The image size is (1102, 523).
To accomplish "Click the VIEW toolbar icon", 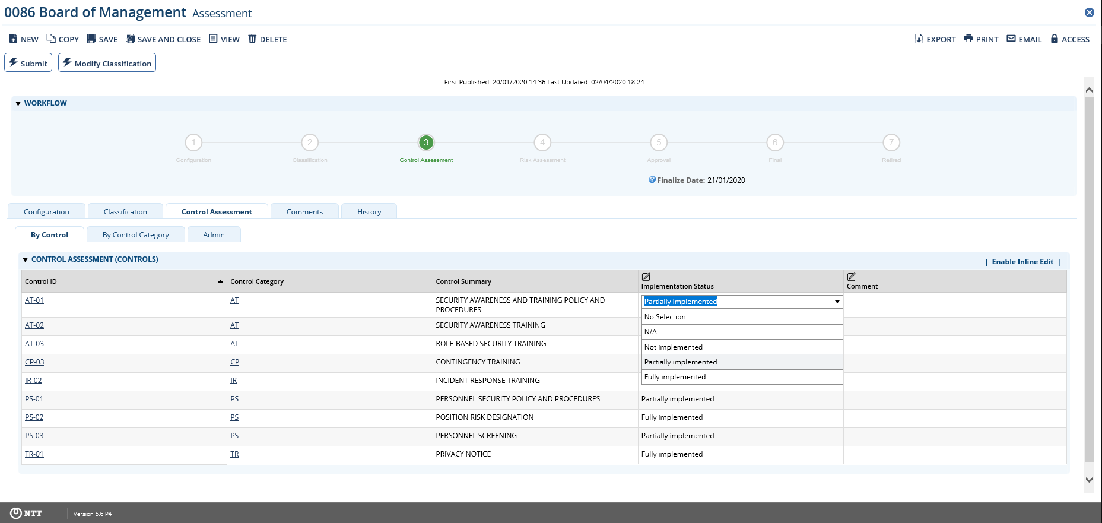I will pyautogui.click(x=213, y=39).
